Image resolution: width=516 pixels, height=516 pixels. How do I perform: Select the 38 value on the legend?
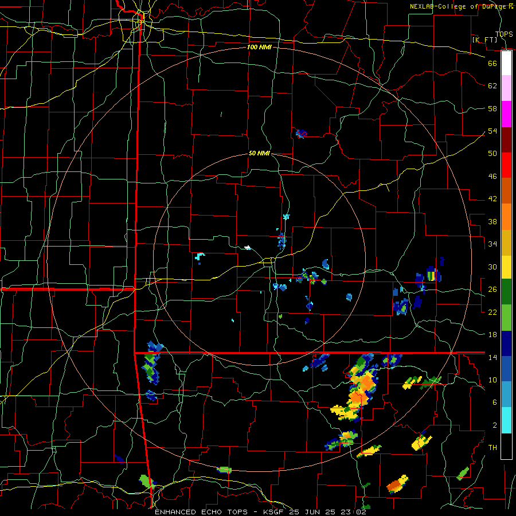(x=492, y=221)
